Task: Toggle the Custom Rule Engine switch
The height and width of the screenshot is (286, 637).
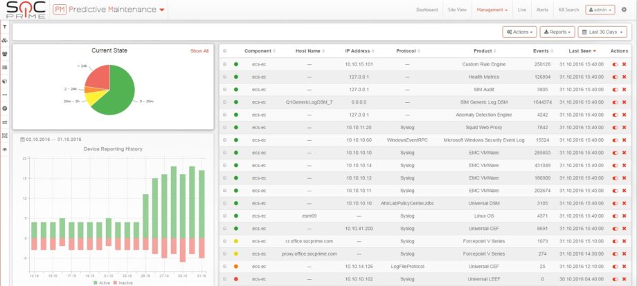Action: tap(616, 64)
